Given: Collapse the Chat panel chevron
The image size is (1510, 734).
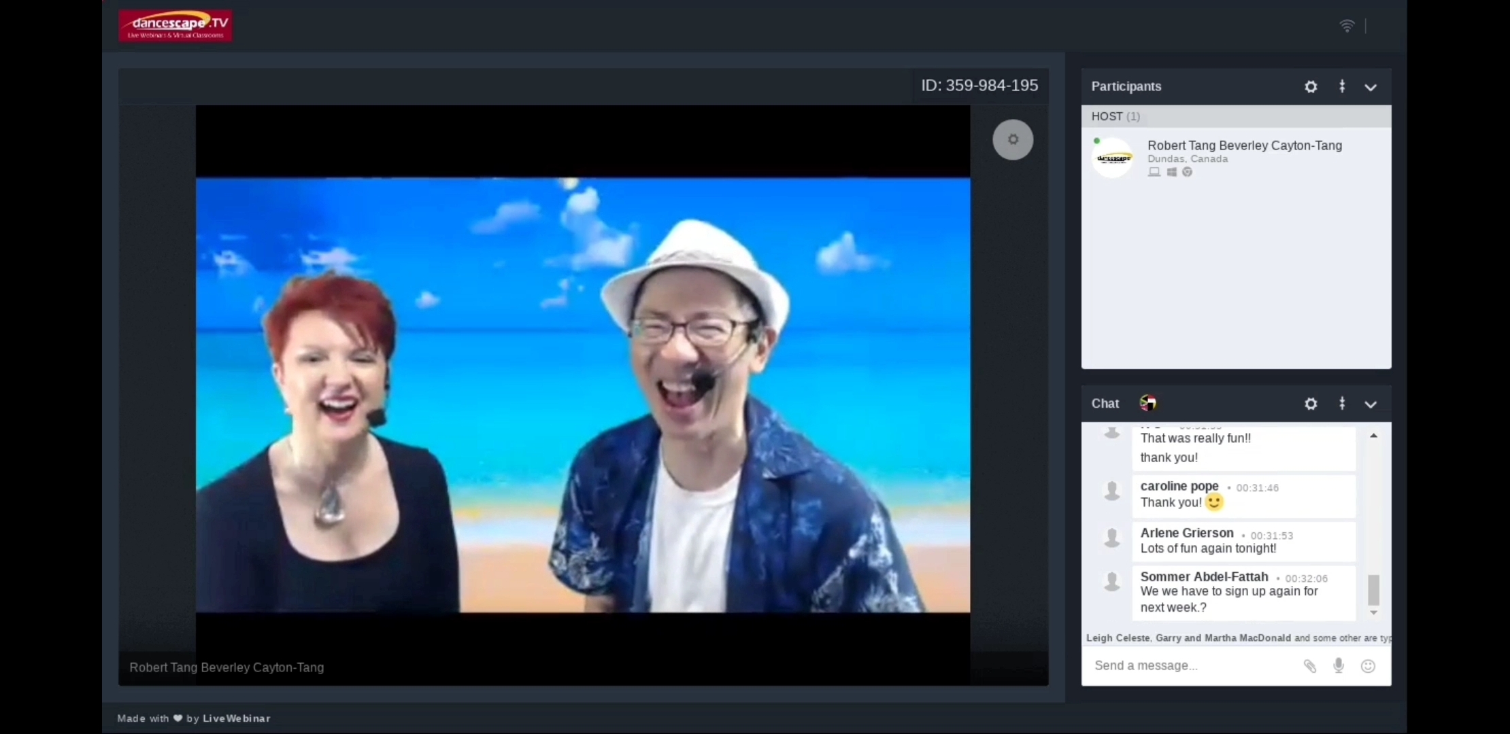Looking at the screenshot, I should [x=1371, y=404].
